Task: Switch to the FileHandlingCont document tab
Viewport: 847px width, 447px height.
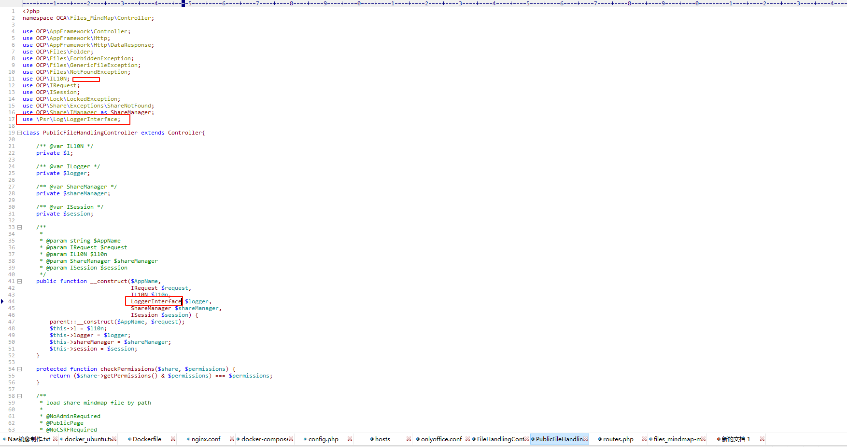Action: point(500,439)
